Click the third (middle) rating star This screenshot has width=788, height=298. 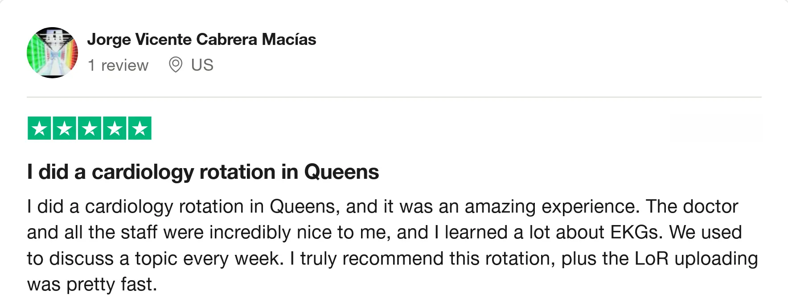(90, 129)
